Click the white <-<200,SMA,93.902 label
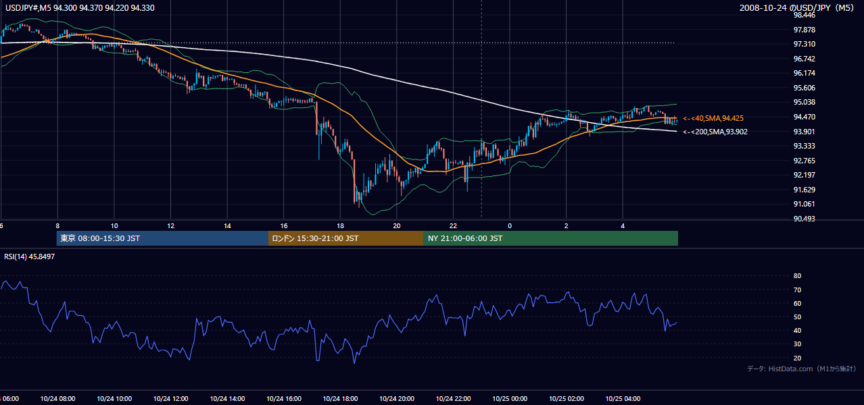The height and width of the screenshot is (405, 864). coord(715,132)
